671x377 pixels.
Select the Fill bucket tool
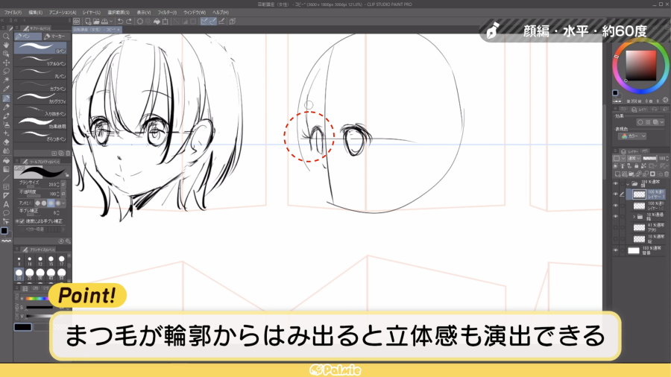click(6, 160)
